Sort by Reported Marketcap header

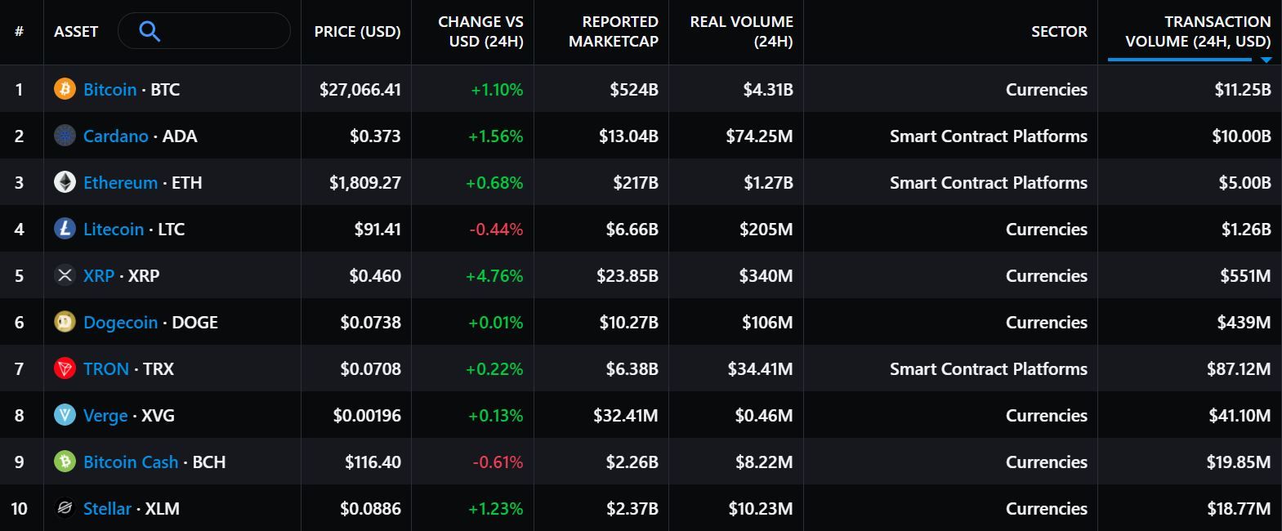tap(613, 32)
